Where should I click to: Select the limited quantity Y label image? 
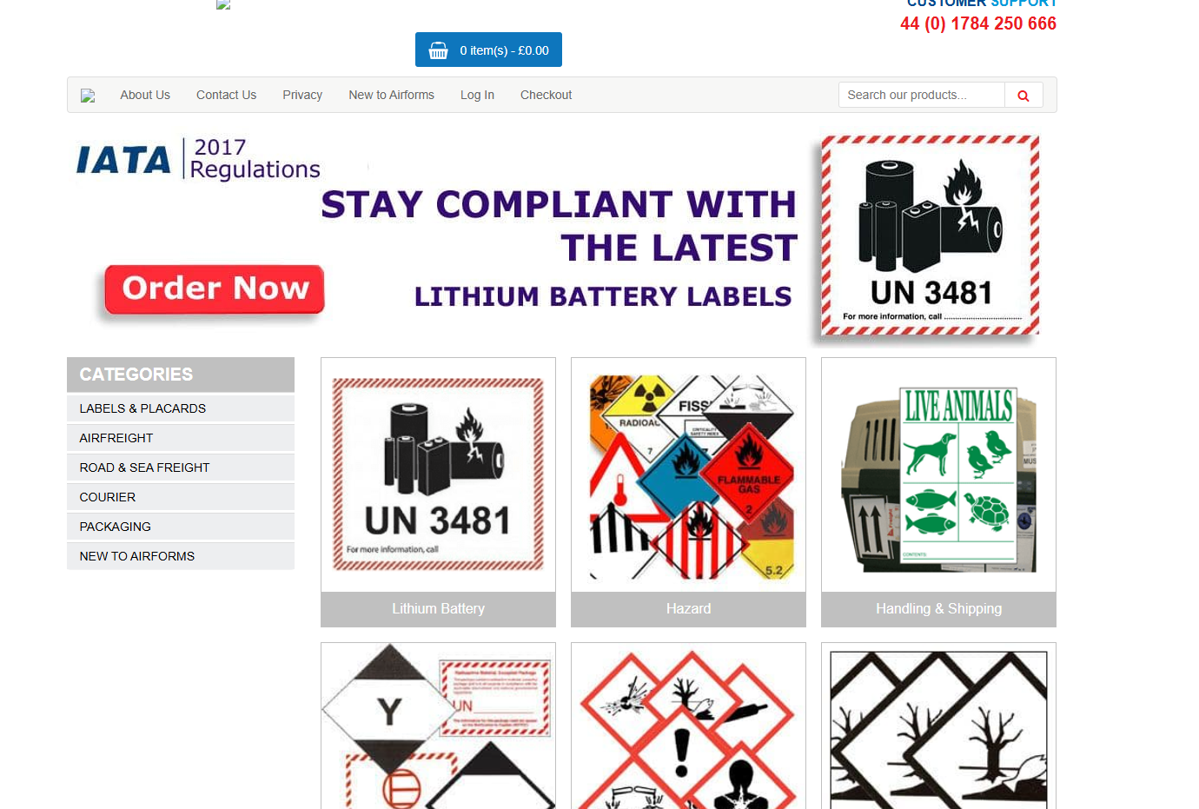pyautogui.click(x=438, y=726)
